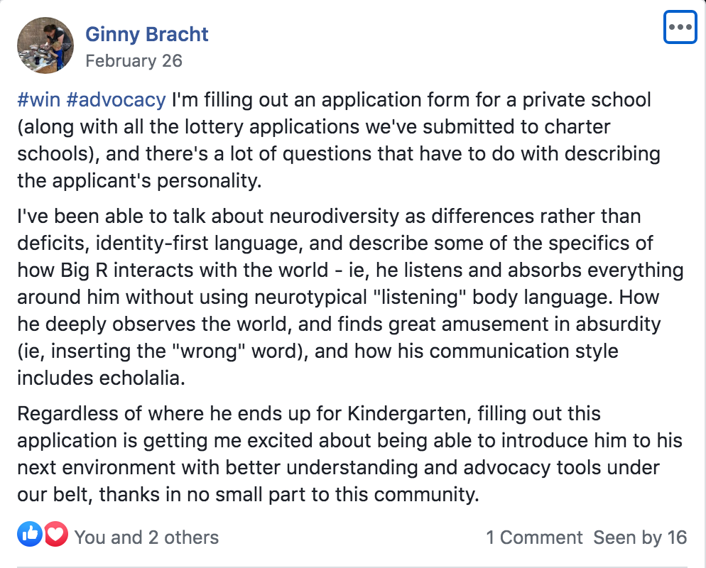Open the three-dot post options menu
This screenshot has width=706, height=568.
[x=680, y=27]
